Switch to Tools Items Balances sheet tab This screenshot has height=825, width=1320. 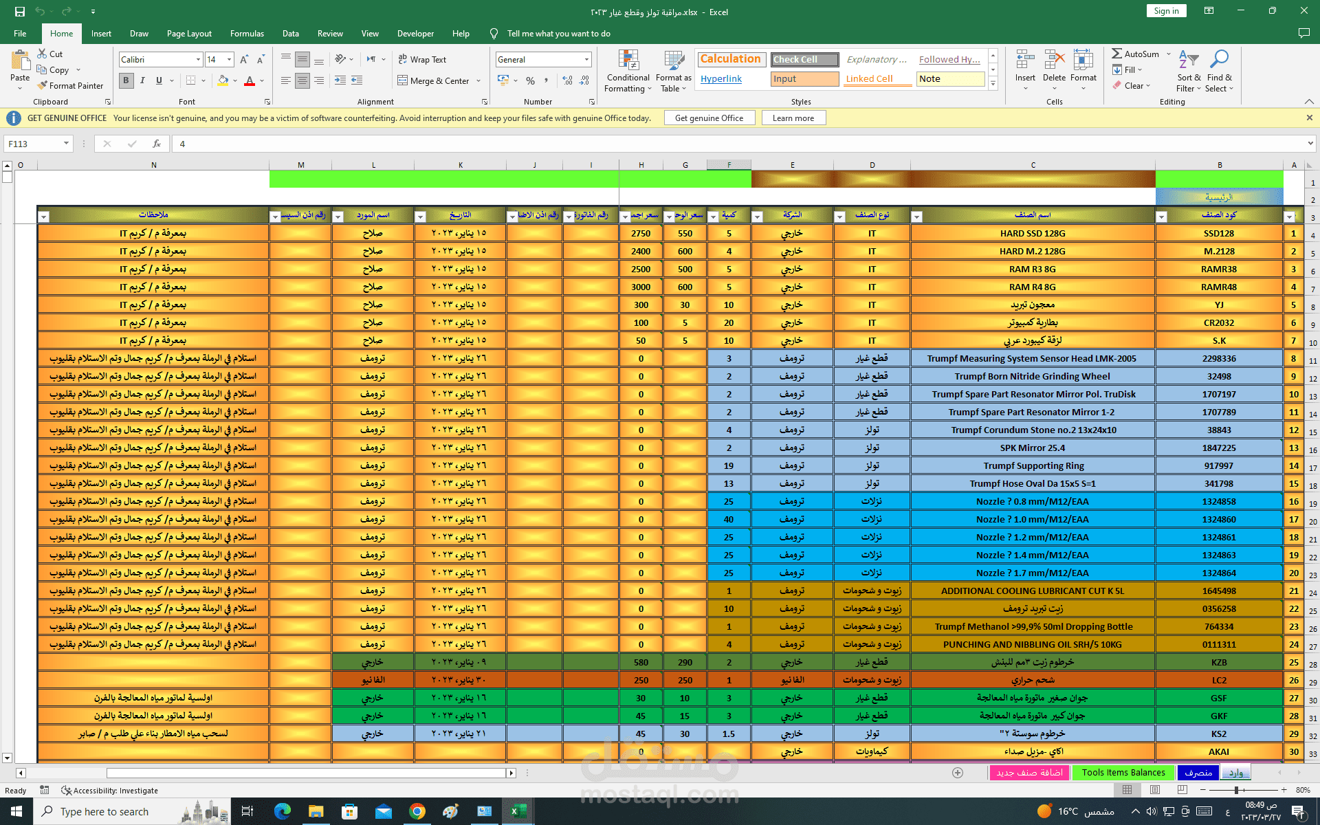1123,773
